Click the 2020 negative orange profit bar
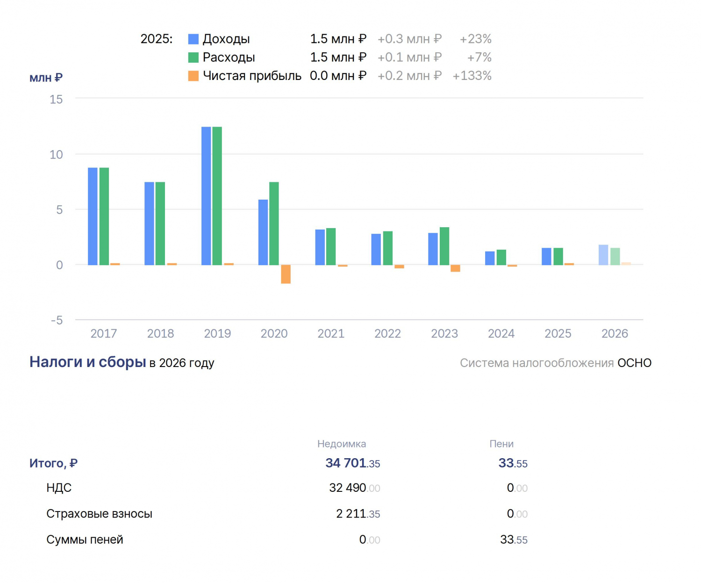701x583 pixels. pyautogui.click(x=286, y=274)
